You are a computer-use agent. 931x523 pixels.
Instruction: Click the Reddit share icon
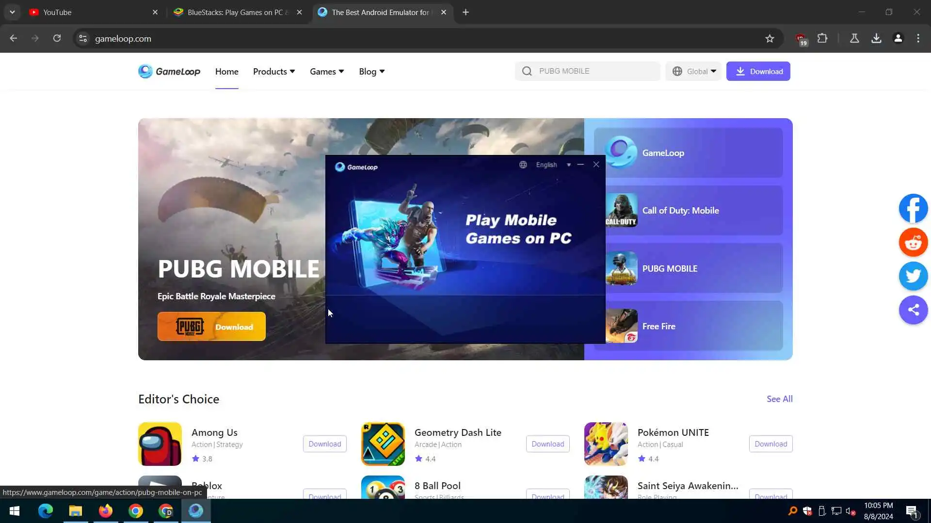click(x=913, y=242)
